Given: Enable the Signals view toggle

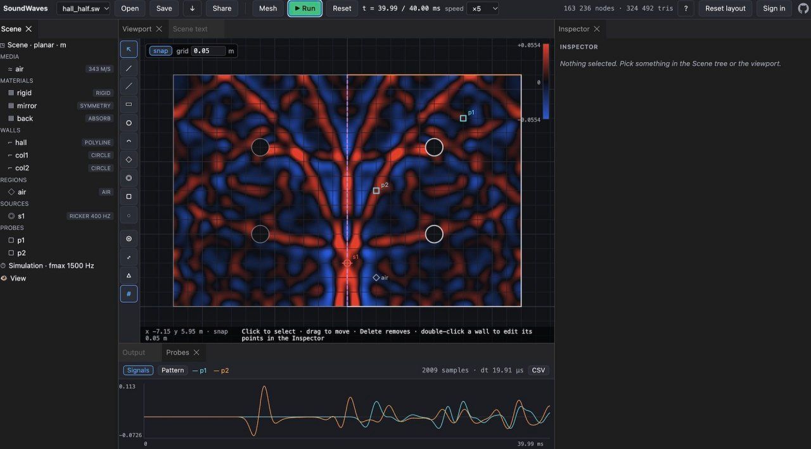Looking at the screenshot, I should [x=138, y=370].
